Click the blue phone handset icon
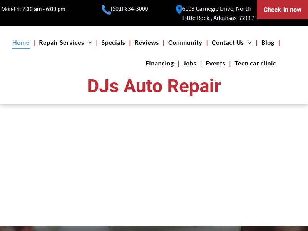Screen dimensions: 308x231 [x=106, y=10]
